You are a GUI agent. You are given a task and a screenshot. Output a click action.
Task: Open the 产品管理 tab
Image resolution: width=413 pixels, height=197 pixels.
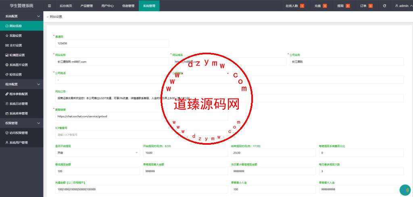coord(87,6)
